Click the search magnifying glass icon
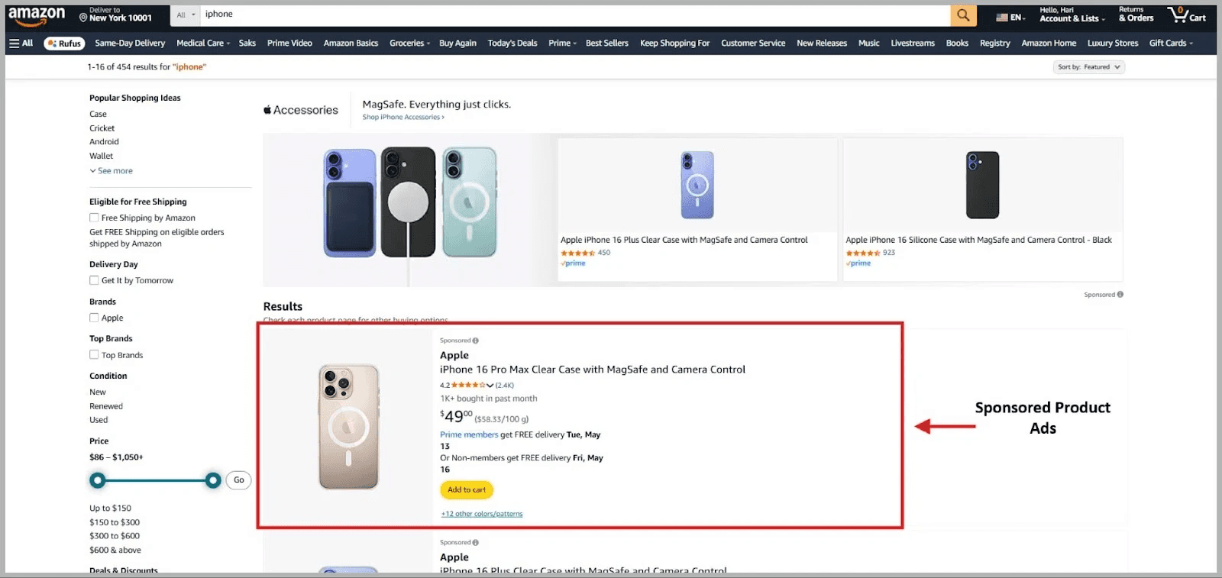1222x578 pixels. pos(963,15)
